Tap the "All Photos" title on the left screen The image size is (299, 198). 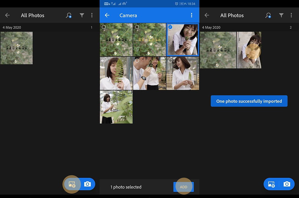click(x=33, y=15)
